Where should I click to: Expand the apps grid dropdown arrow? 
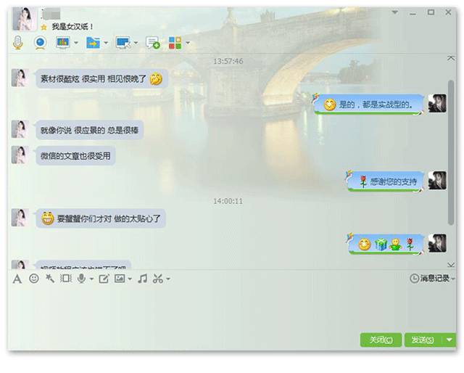point(188,43)
